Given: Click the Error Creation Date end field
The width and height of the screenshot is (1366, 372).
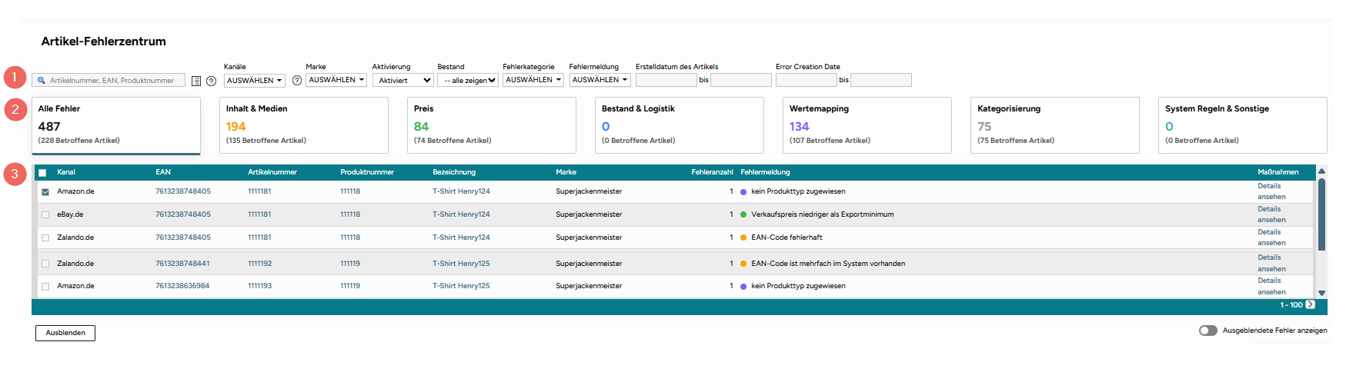Looking at the screenshot, I should click(x=881, y=80).
